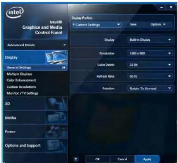Image resolution: width=178 pixels, height=163 pixels.
Task: Click the OK button
Action: point(98,159)
